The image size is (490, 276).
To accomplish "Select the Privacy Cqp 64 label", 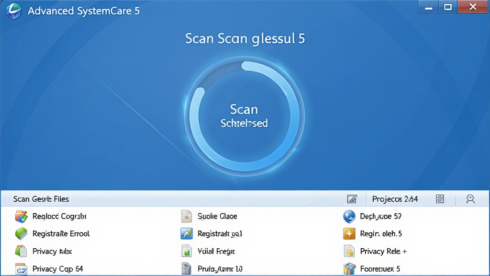I will pos(58,269).
